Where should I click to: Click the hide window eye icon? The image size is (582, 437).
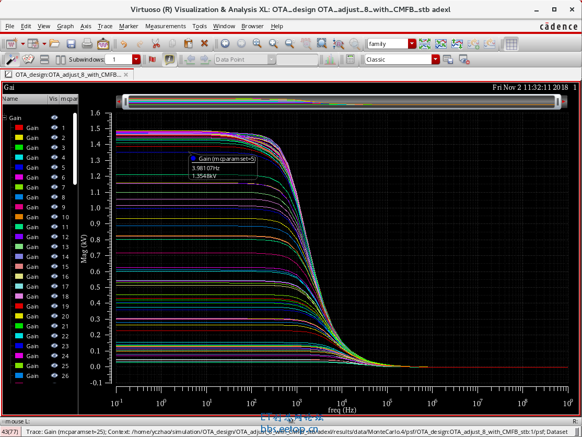pyautogui.click(x=464, y=60)
